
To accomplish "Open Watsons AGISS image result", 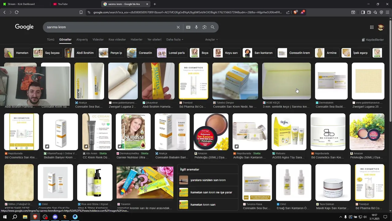I will coord(289,132).
